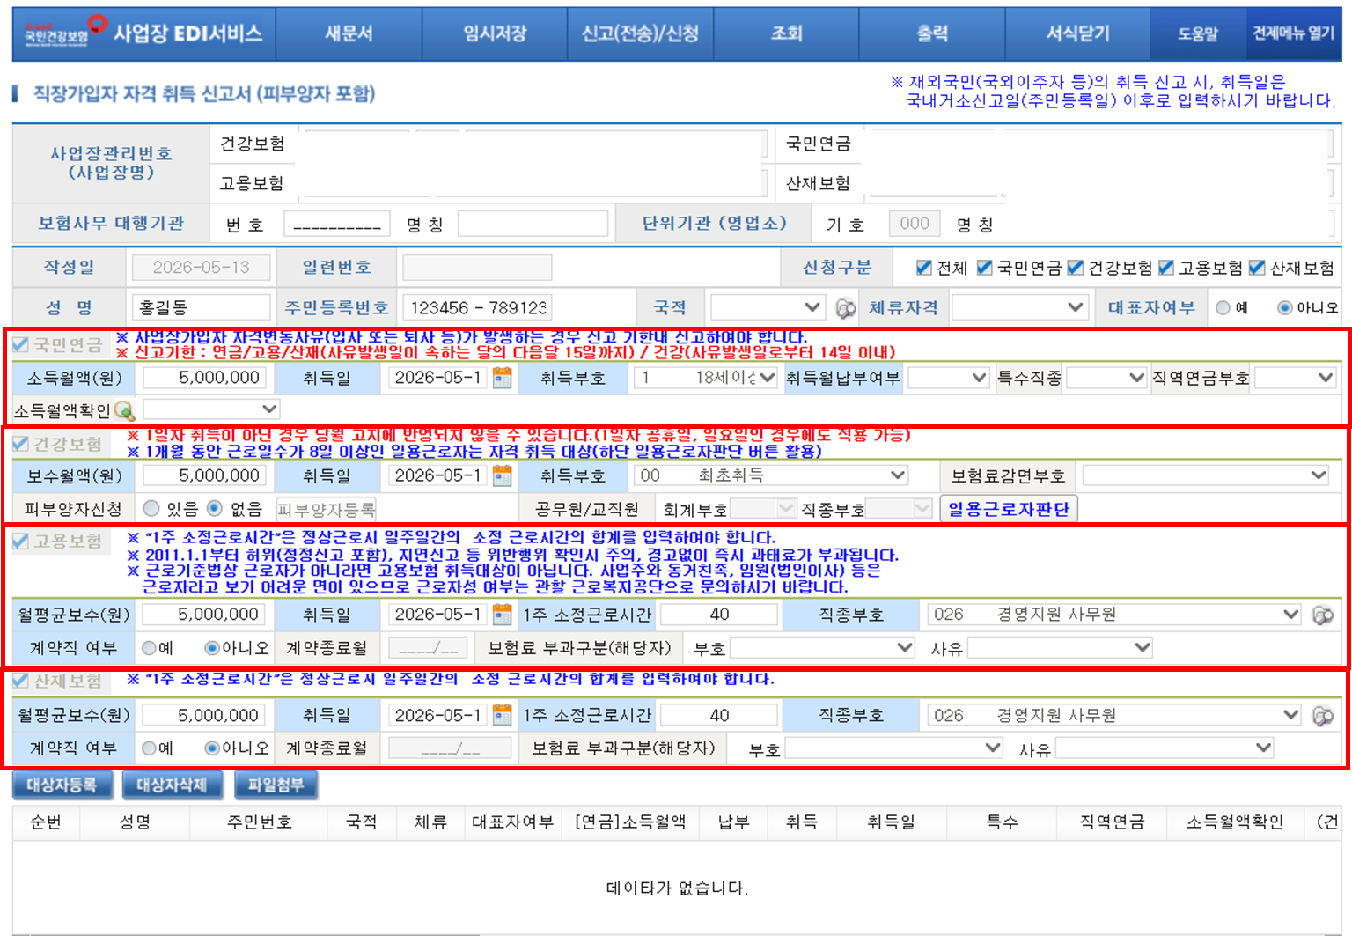Select 없음 for 피부양자신청
Image resolution: width=1352 pixels, height=936 pixels.
(215, 508)
